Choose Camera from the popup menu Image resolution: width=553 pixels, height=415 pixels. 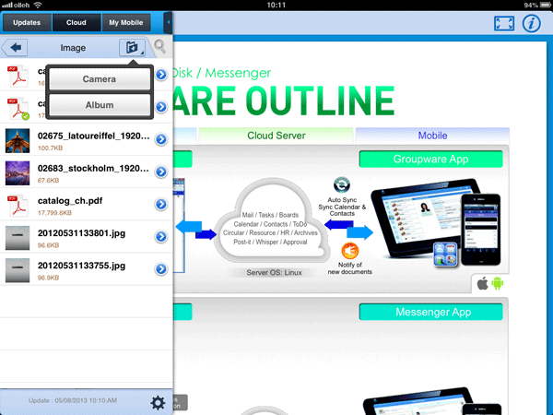(100, 79)
